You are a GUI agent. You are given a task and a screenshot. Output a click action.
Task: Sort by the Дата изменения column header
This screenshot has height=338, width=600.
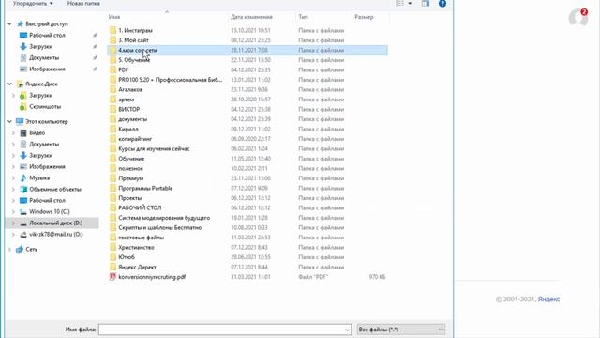coord(251,17)
